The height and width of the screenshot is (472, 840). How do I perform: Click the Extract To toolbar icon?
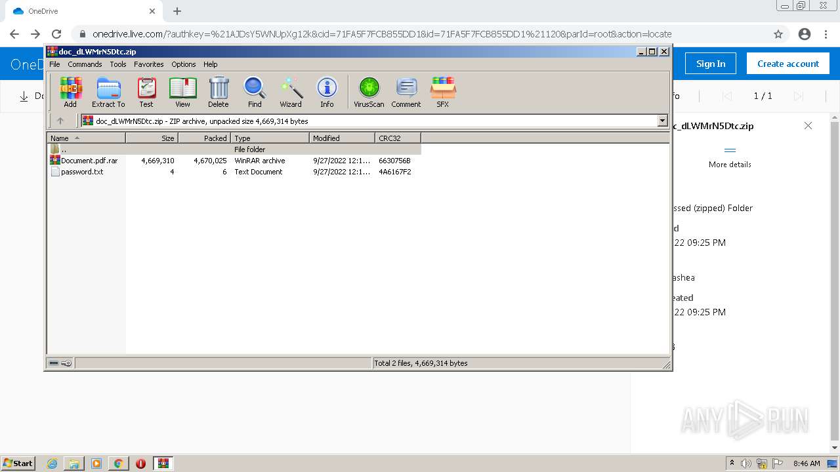108,92
